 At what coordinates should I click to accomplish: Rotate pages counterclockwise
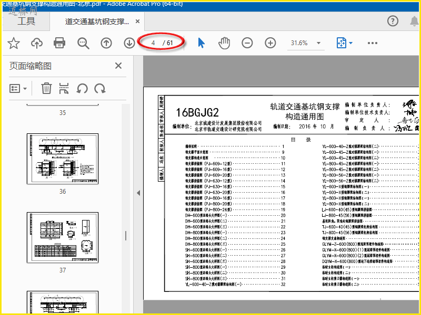click(x=82, y=88)
